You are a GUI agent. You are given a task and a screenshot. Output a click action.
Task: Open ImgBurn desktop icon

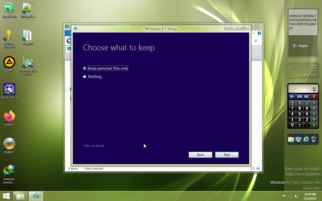[9, 146]
